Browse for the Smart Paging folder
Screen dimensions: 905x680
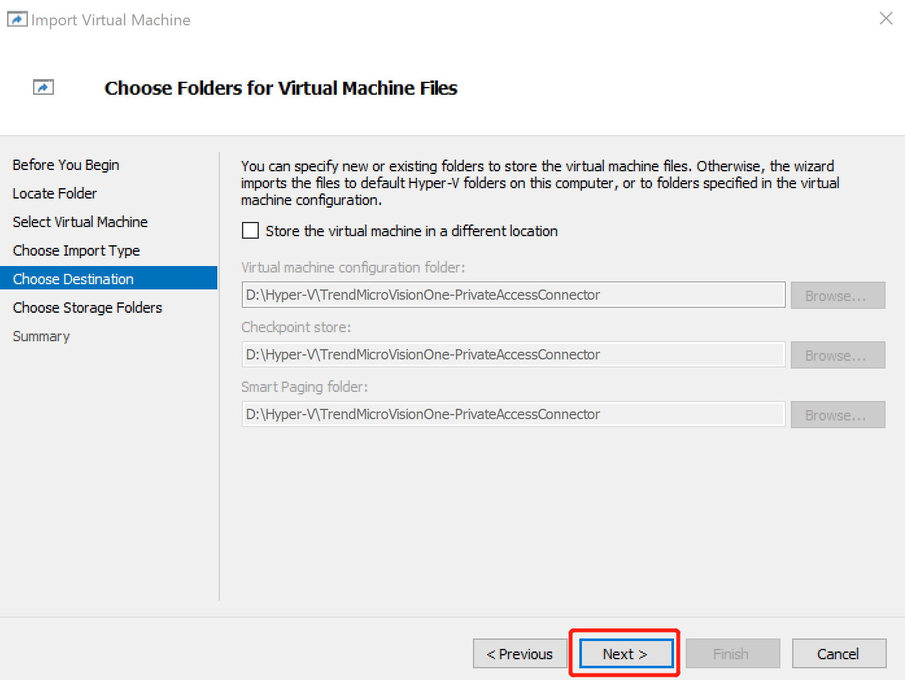(838, 415)
